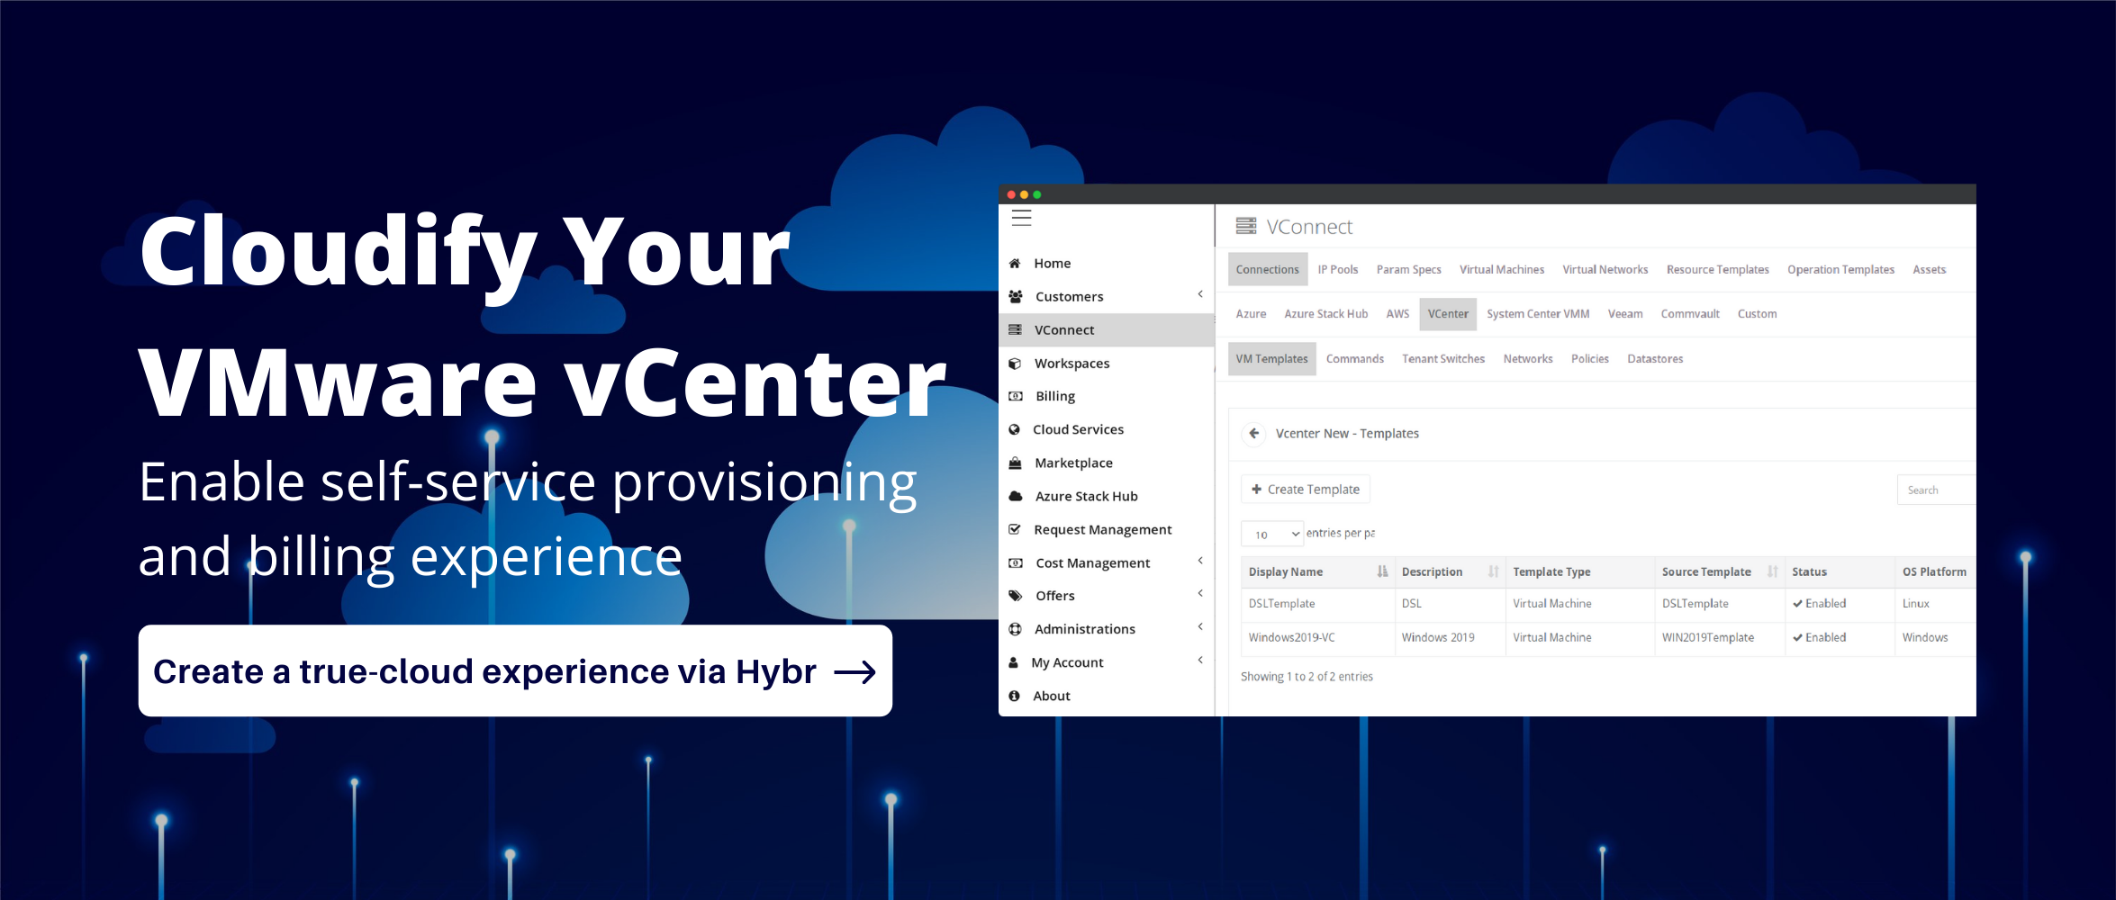Click the Administrations lifebuoy icon
The image size is (2116, 900).
(x=1015, y=629)
